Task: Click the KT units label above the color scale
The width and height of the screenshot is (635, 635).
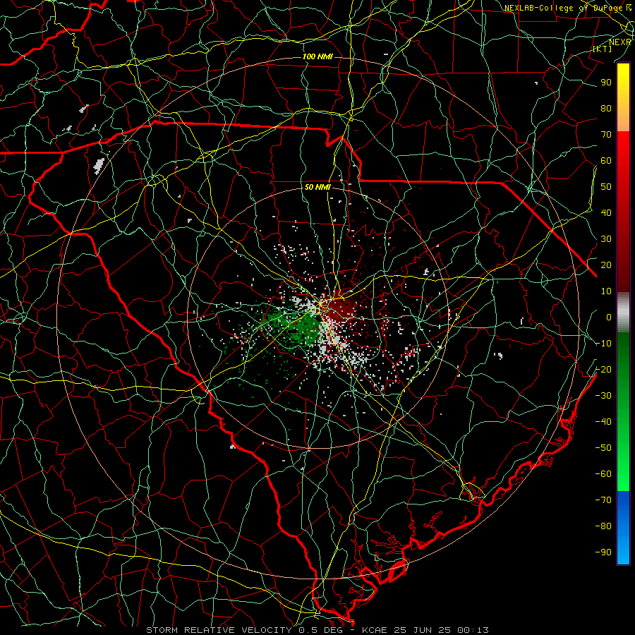Action: [x=603, y=49]
